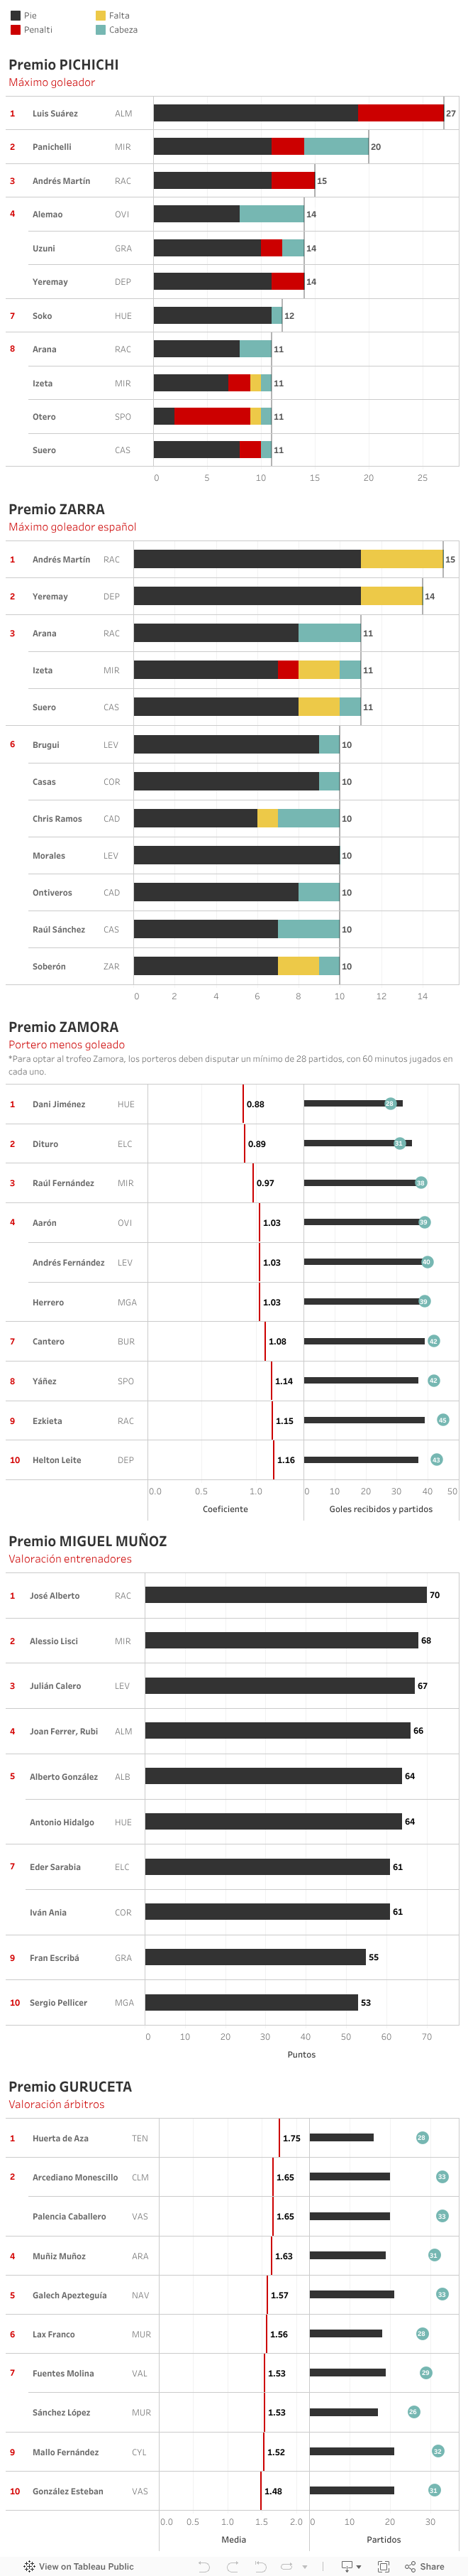Viewport: 468px width, 2576px height.
Task: Expand the refresh dropdown arrow
Action: click(x=304, y=2565)
